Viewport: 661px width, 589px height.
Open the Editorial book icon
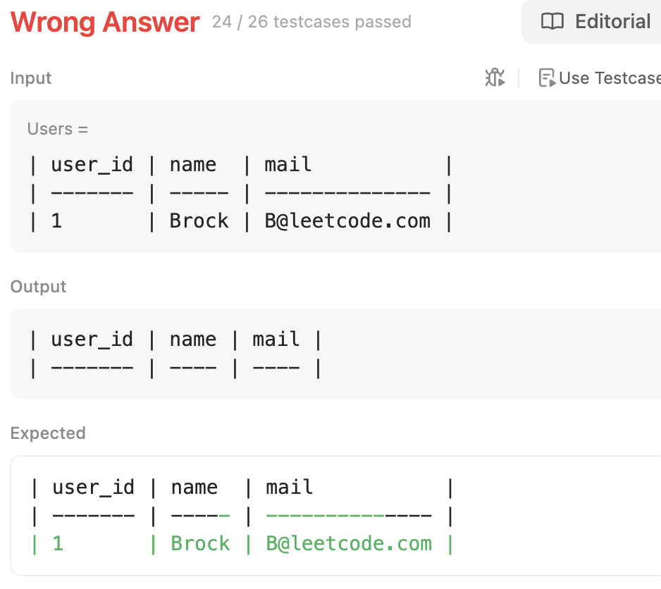coord(552,22)
